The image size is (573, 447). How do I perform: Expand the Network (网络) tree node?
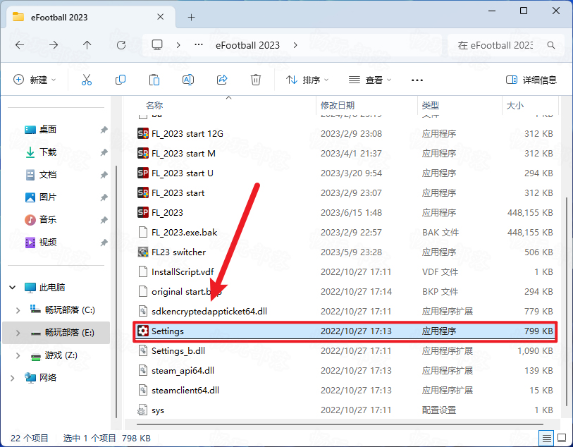pyautogui.click(x=13, y=378)
